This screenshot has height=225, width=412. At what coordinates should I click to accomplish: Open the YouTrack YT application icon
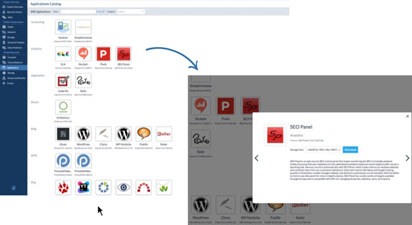coord(84,187)
